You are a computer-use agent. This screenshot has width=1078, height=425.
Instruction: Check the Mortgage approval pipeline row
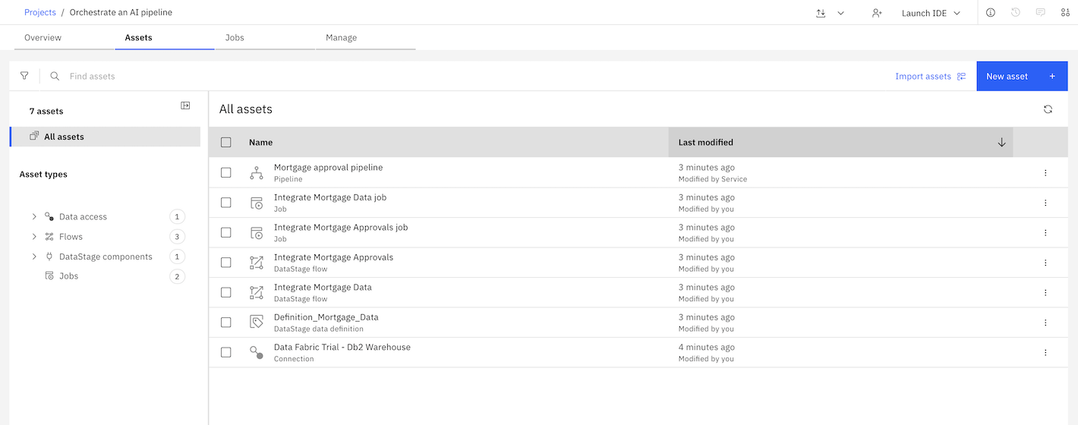coord(225,173)
